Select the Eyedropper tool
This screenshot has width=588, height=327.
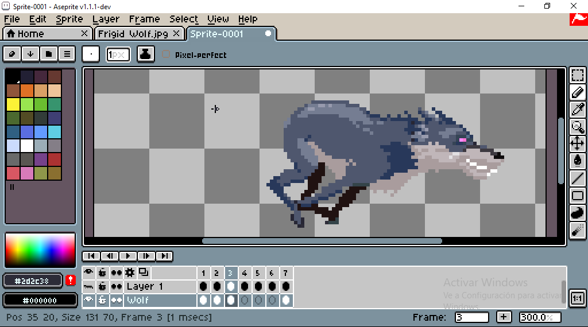[578, 110]
